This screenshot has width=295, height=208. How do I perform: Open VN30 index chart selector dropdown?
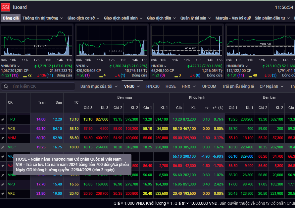tap(82, 66)
